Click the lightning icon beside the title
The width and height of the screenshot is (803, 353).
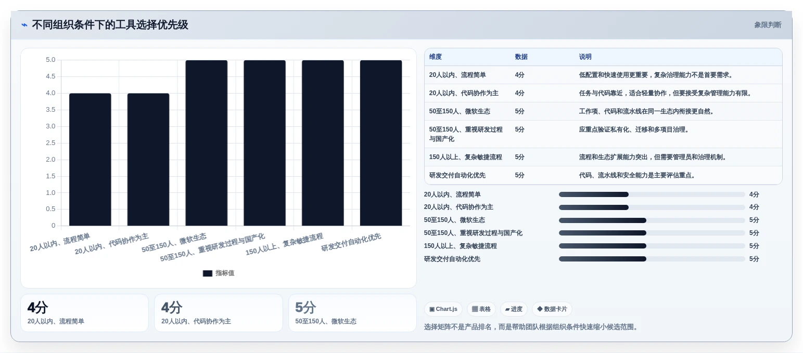(x=24, y=25)
